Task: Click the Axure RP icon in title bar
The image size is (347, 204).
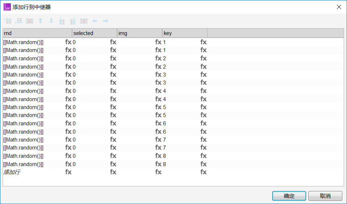Action: pos(7,7)
